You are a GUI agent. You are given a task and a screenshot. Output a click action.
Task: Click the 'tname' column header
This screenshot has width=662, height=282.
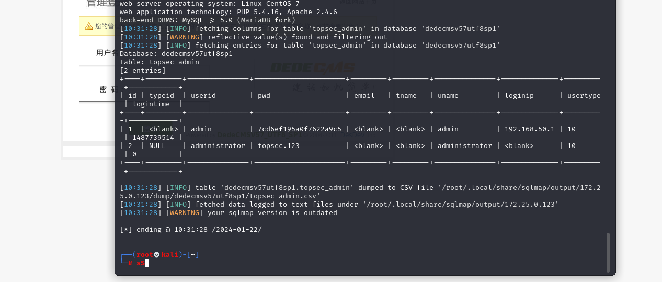click(x=406, y=96)
